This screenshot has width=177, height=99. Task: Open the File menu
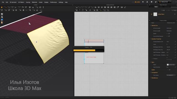pos(3,2)
